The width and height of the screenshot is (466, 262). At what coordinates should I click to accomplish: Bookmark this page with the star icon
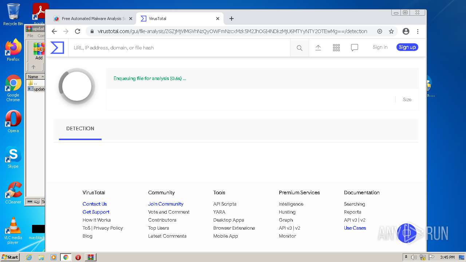(391, 31)
